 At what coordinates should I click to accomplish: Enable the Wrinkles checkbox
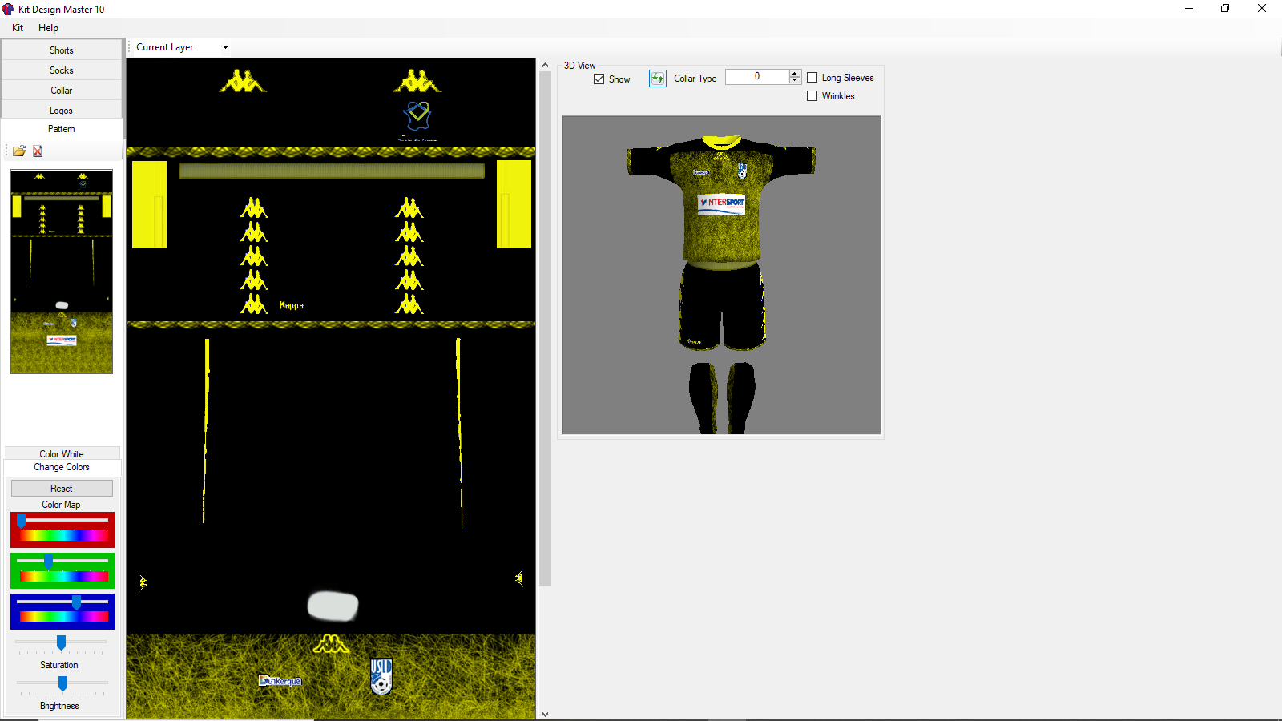point(812,96)
